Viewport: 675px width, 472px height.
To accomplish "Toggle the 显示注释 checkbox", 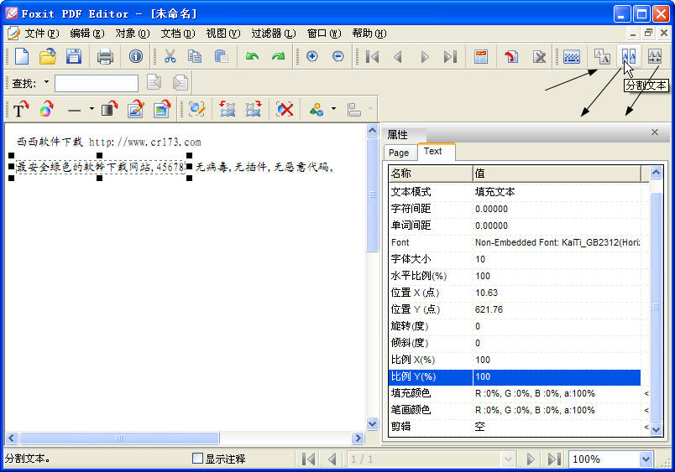I will [197, 459].
